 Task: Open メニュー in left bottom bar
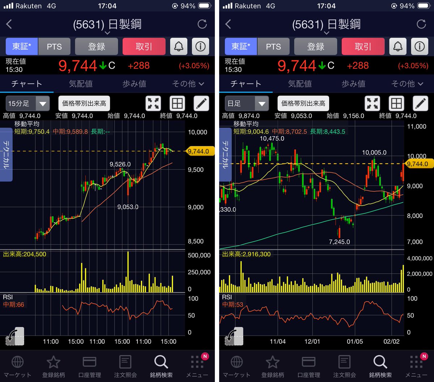(x=197, y=366)
